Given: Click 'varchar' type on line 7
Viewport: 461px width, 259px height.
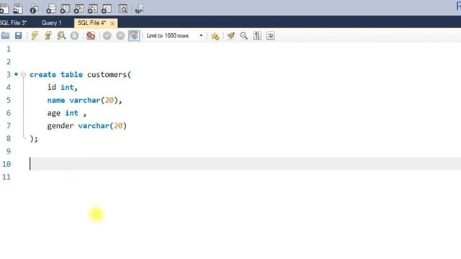Looking at the screenshot, I should pyautogui.click(x=94, y=126).
